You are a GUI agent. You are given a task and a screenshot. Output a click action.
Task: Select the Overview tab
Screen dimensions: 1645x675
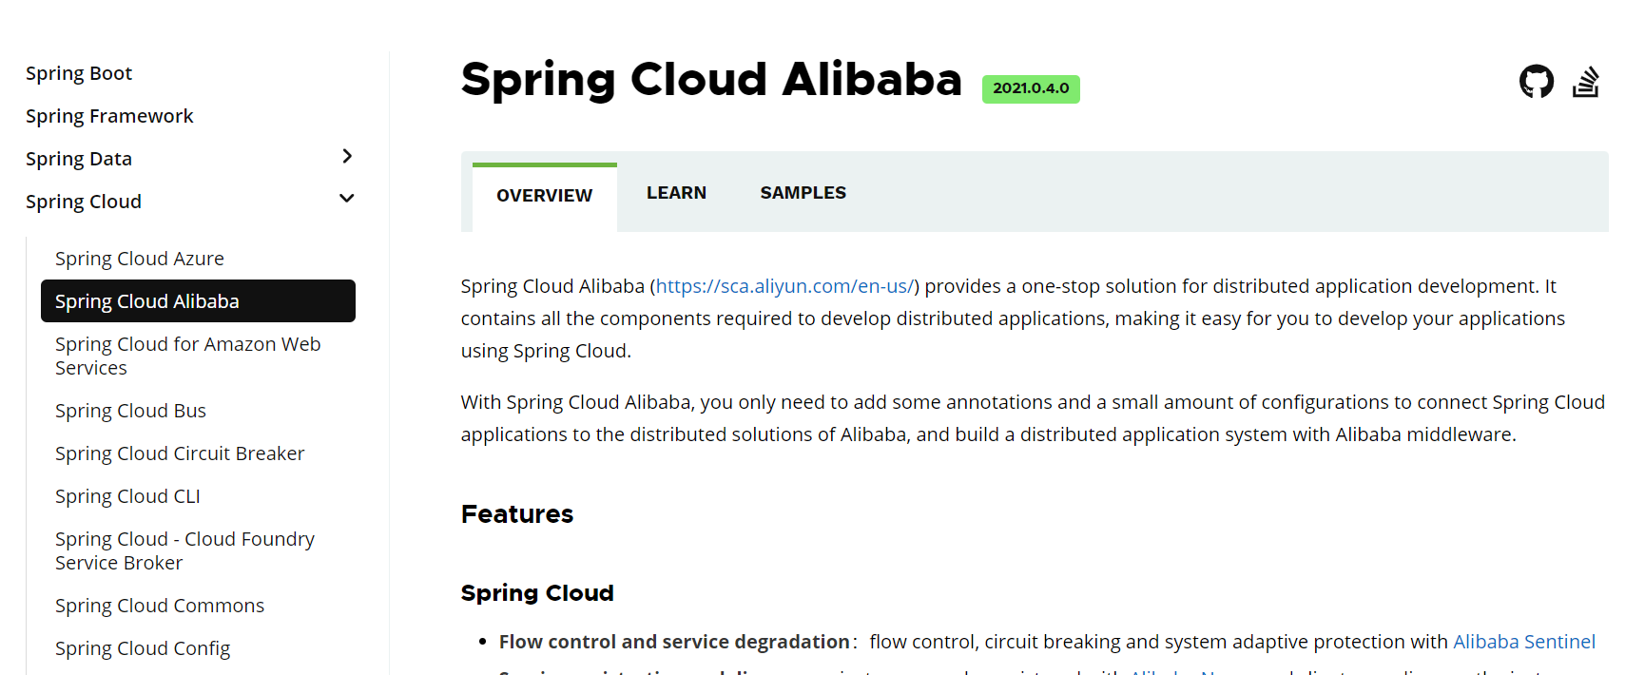point(545,197)
